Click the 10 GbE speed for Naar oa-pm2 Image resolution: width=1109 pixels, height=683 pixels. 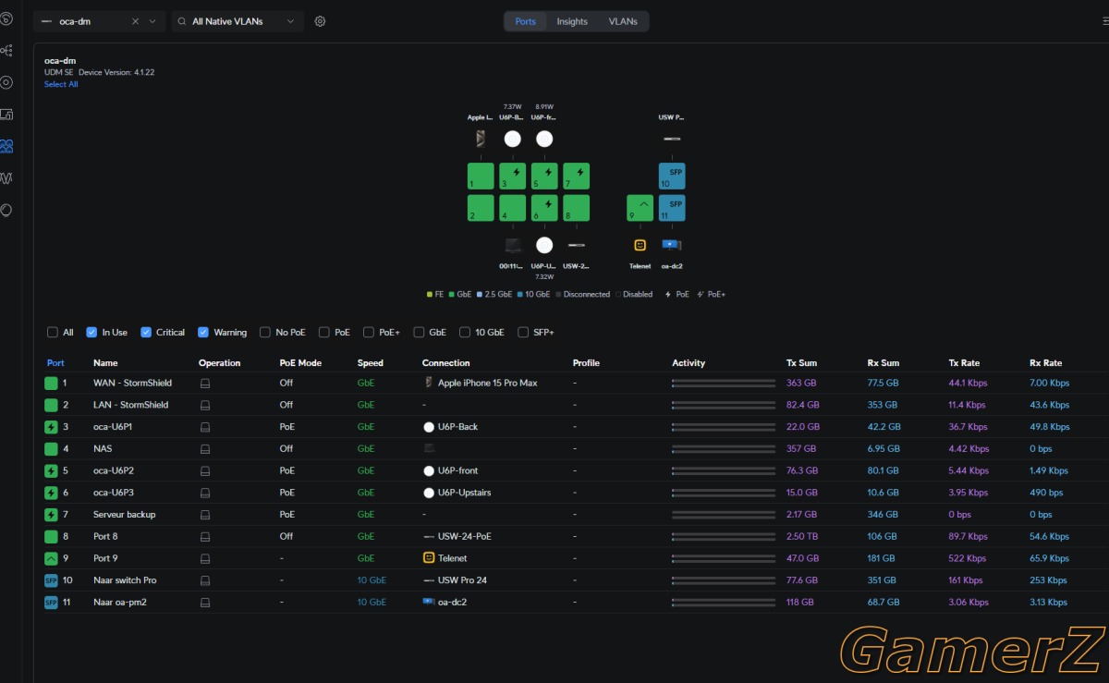[372, 602]
